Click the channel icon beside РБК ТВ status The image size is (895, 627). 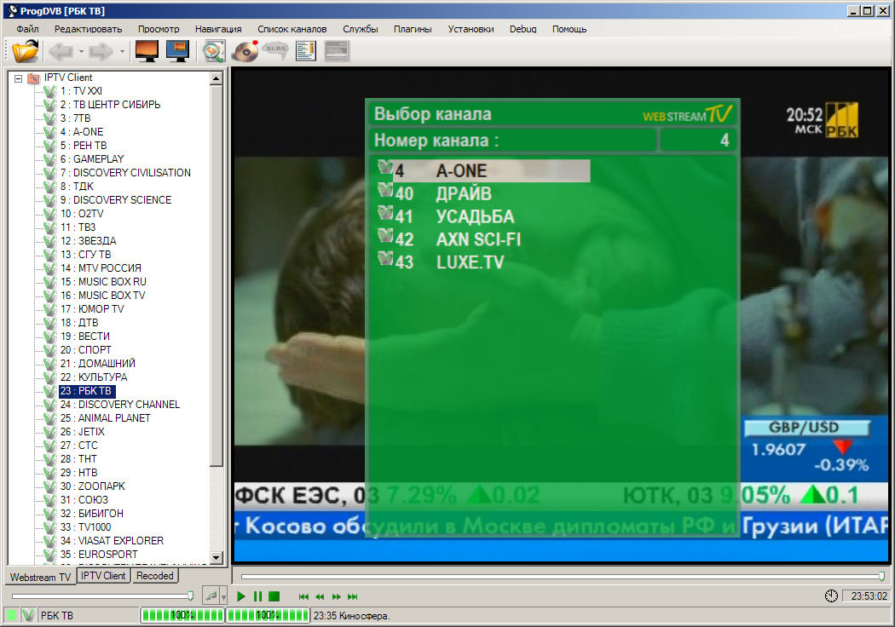(x=28, y=616)
